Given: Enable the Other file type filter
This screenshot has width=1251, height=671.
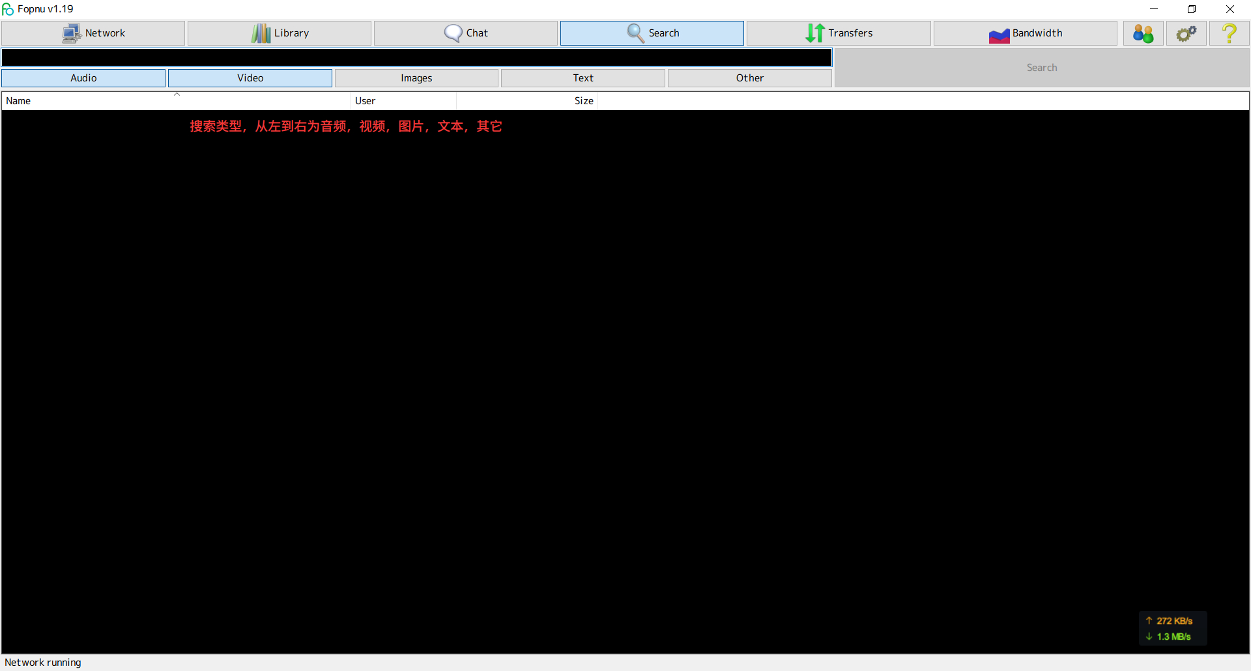Looking at the screenshot, I should click(x=749, y=78).
